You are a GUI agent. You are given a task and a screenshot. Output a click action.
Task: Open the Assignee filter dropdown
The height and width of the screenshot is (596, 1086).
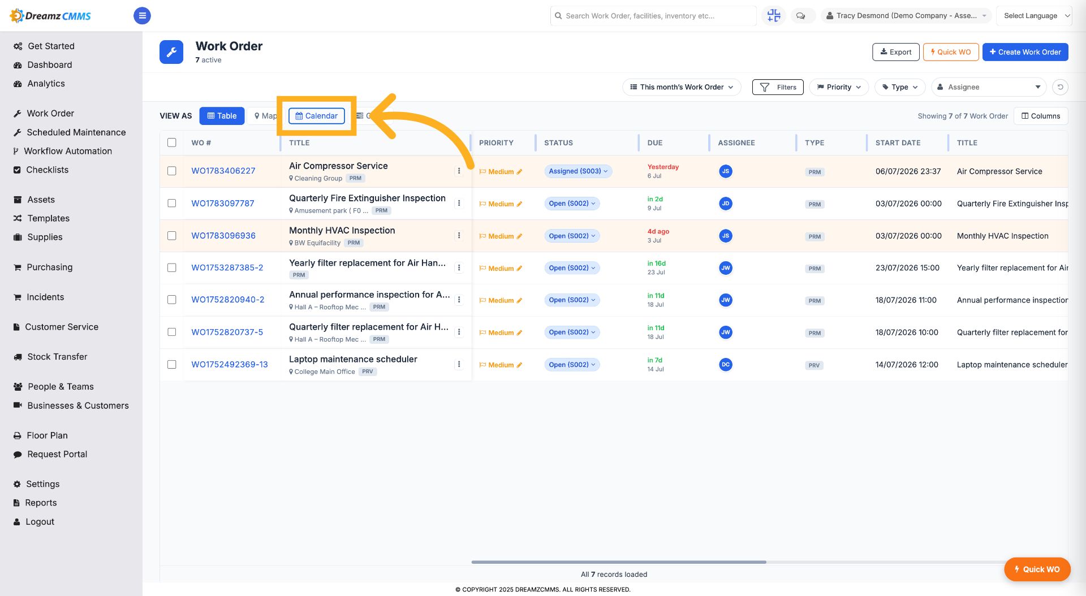point(989,87)
